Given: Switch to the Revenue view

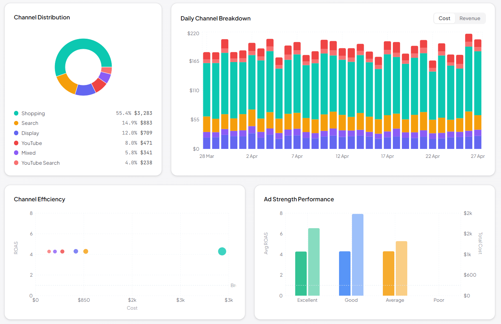Looking at the screenshot, I should click(x=470, y=18).
